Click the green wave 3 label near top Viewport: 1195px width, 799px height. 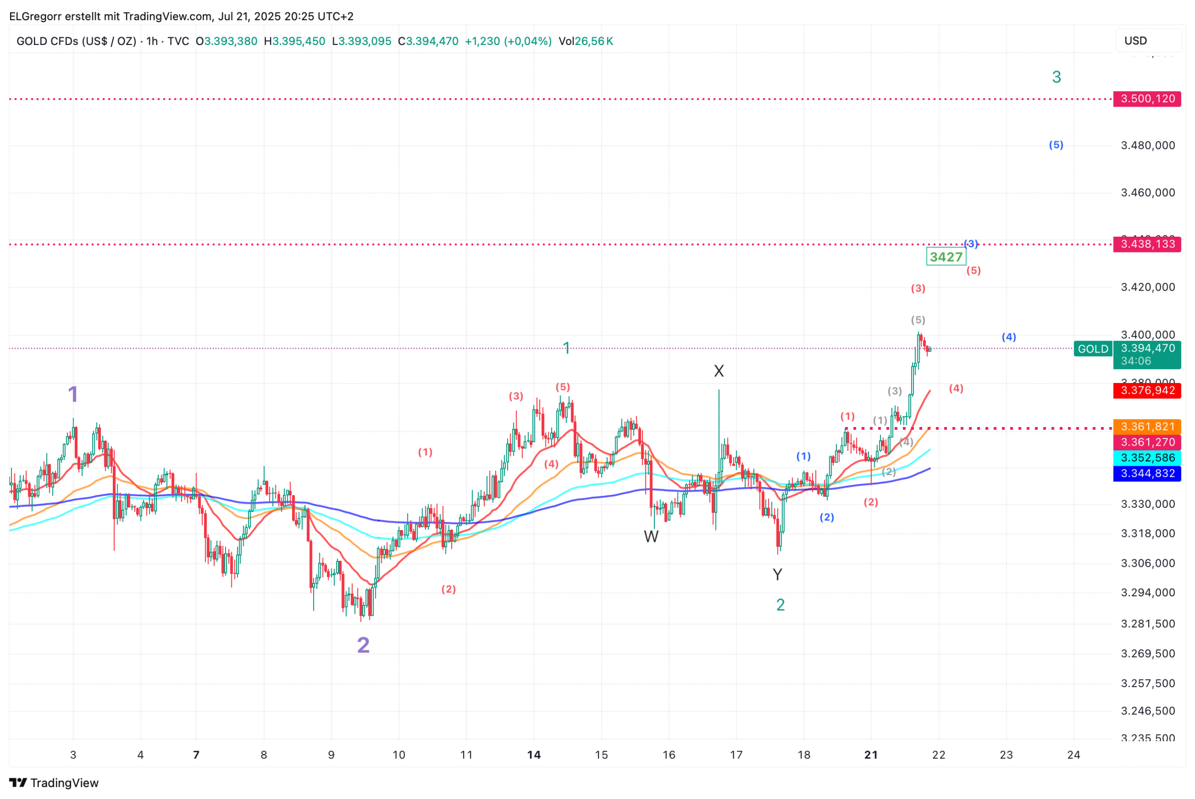(x=1056, y=77)
